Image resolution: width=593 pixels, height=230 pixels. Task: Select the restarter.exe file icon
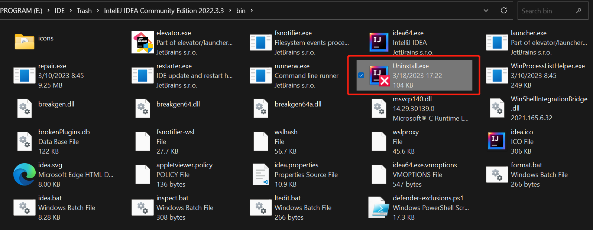point(143,76)
